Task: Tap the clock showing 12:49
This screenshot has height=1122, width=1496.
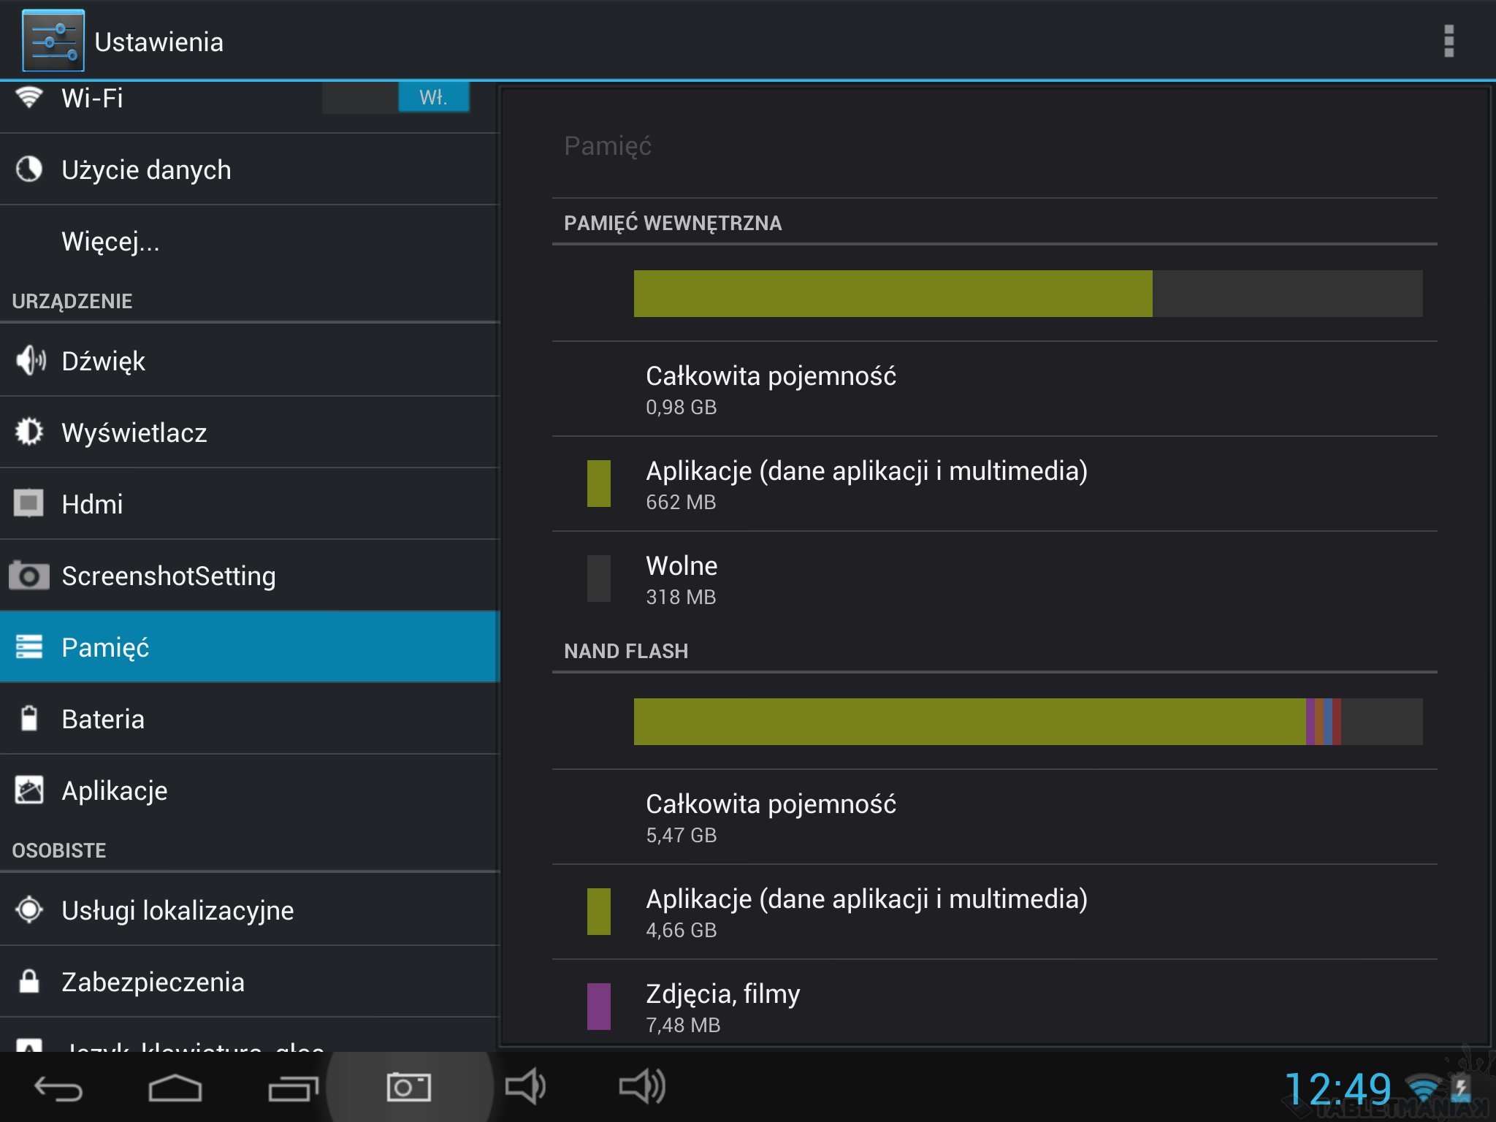Action: pos(1337,1089)
